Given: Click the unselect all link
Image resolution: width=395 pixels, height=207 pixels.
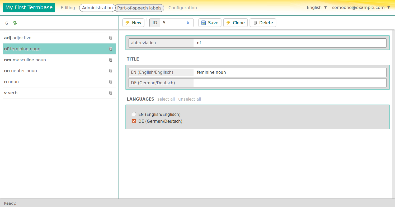Looking at the screenshot, I should [x=190, y=99].
